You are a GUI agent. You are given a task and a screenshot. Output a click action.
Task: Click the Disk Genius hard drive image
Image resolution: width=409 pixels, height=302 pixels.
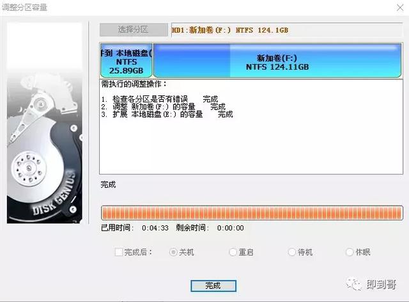44,123
